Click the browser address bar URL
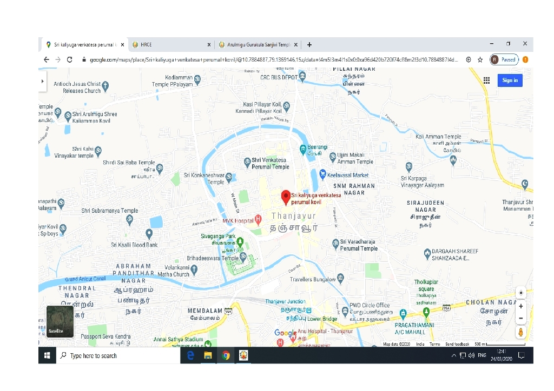Screen dimensions: 554x391 [x=271, y=59]
